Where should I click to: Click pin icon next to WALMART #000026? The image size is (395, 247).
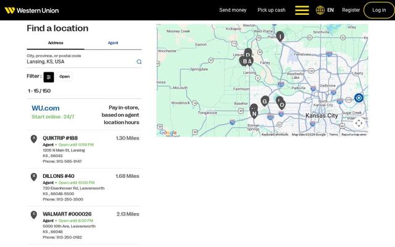[34, 215]
